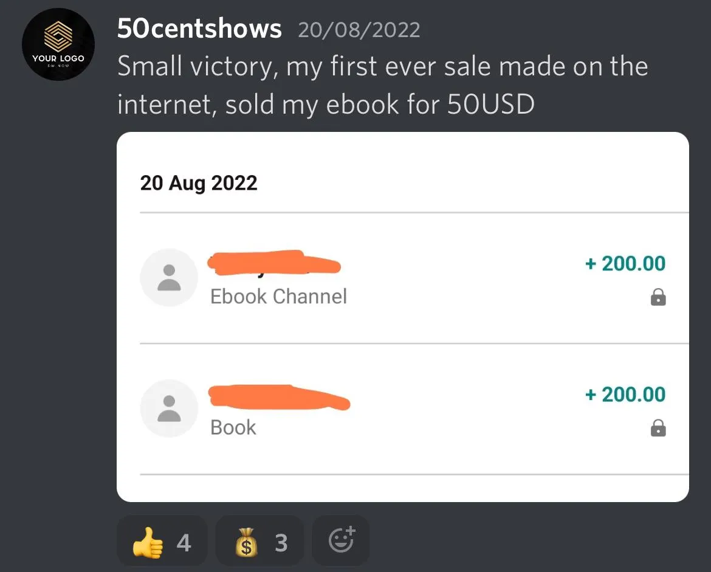Click the +200.00 amount for Book
This screenshot has height=572, width=711.
pos(625,394)
